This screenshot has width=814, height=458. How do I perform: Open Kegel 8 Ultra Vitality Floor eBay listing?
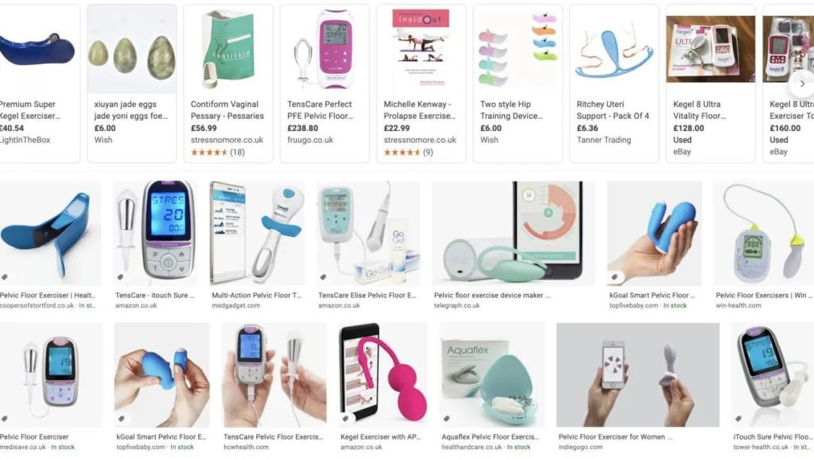click(x=711, y=84)
